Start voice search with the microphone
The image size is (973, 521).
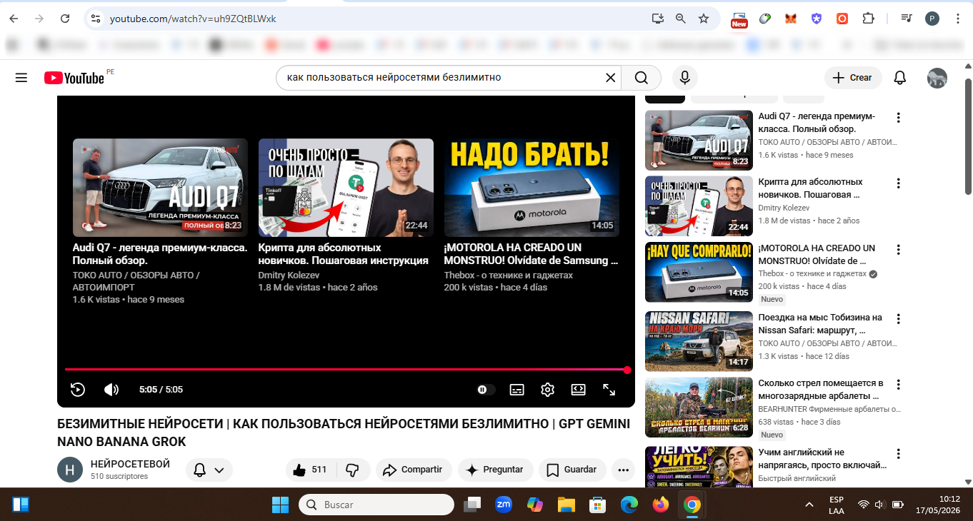pos(685,78)
